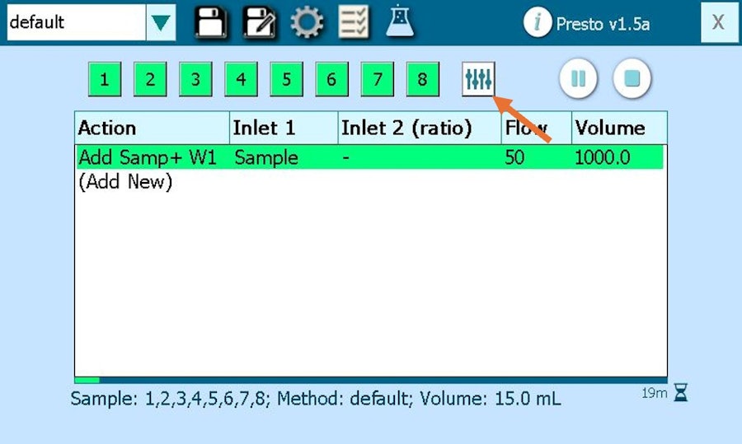Open the method name dropdown arrow
The height and width of the screenshot is (444, 742).
(x=161, y=22)
